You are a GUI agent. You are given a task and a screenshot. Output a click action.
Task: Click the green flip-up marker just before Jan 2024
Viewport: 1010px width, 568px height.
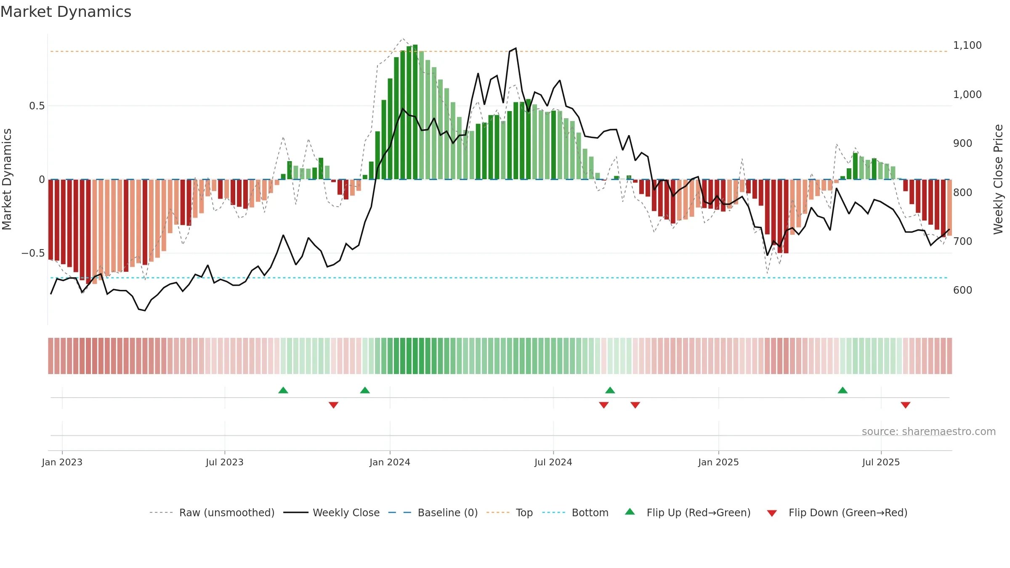coord(365,390)
